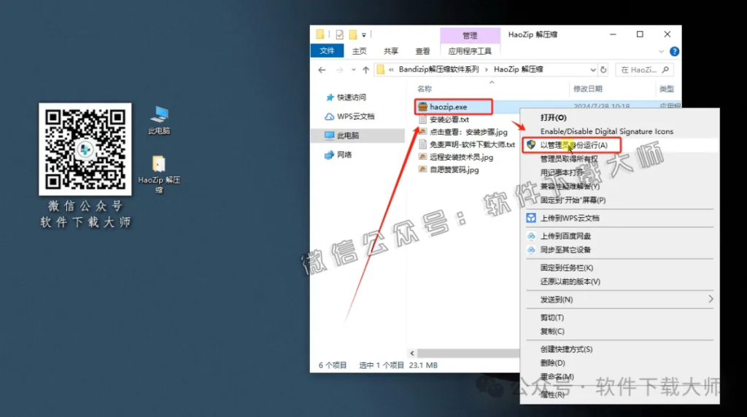Choose 以管理员身份运行(A)

click(619, 145)
